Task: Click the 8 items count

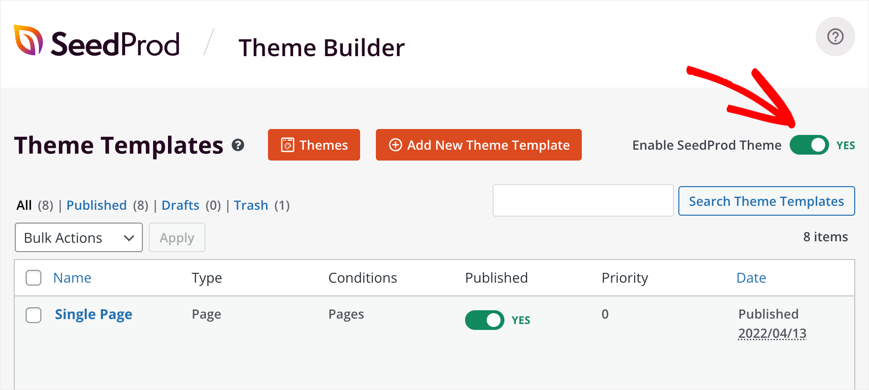Action: click(825, 237)
